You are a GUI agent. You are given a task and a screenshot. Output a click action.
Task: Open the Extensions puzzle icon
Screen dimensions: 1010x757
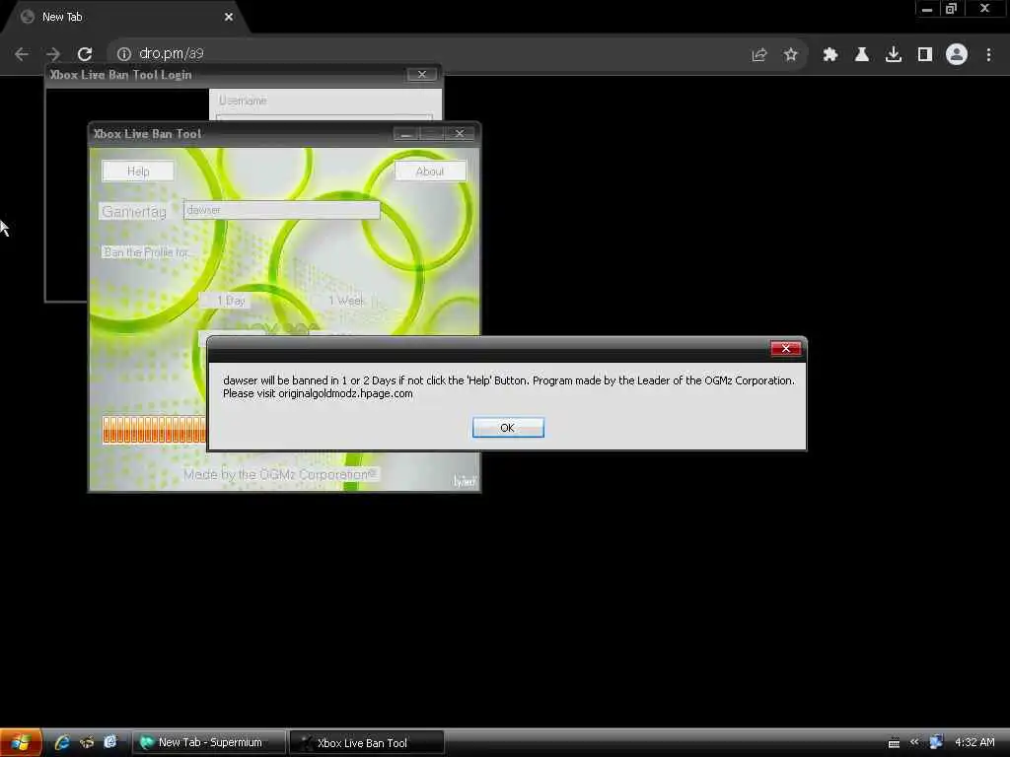point(830,55)
